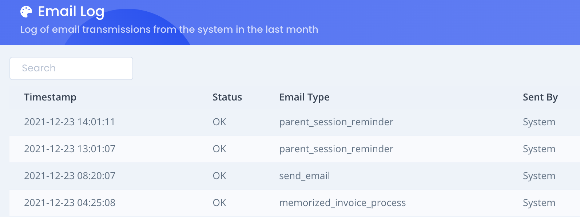Click the palette icon beside Email Log

(x=26, y=12)
